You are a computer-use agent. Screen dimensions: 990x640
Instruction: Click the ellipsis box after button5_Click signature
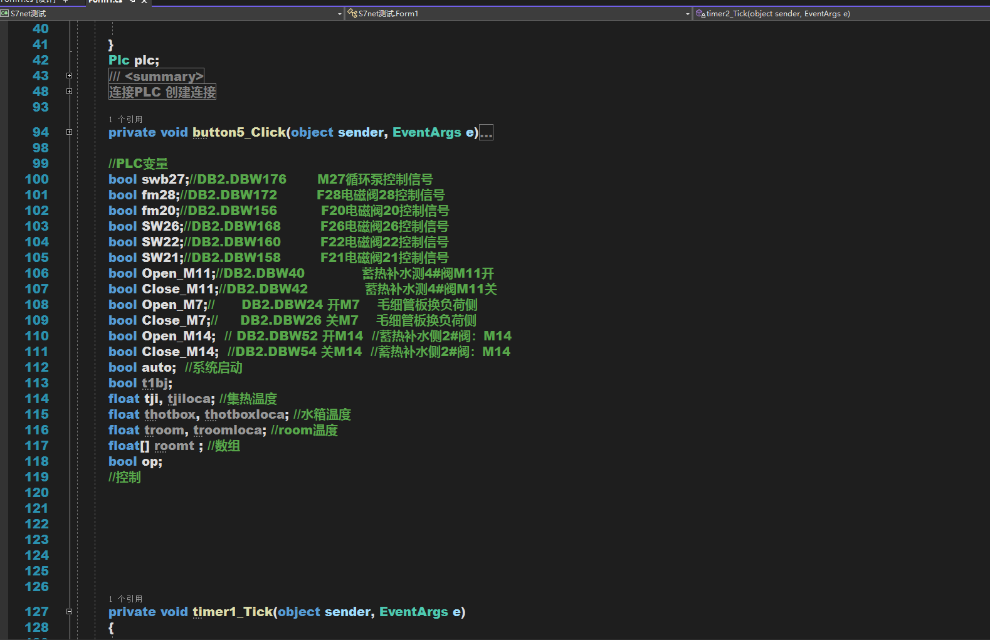coord(486,133)
